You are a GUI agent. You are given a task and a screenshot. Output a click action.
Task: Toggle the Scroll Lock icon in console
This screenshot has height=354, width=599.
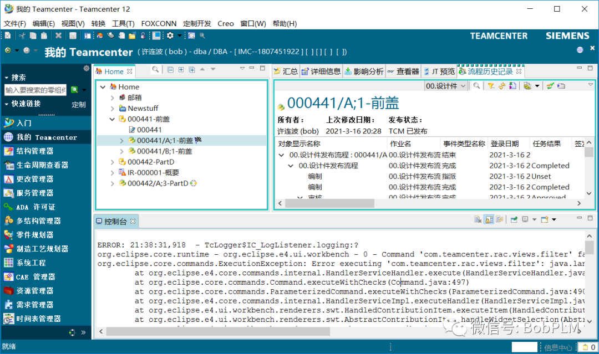(489, 219)
